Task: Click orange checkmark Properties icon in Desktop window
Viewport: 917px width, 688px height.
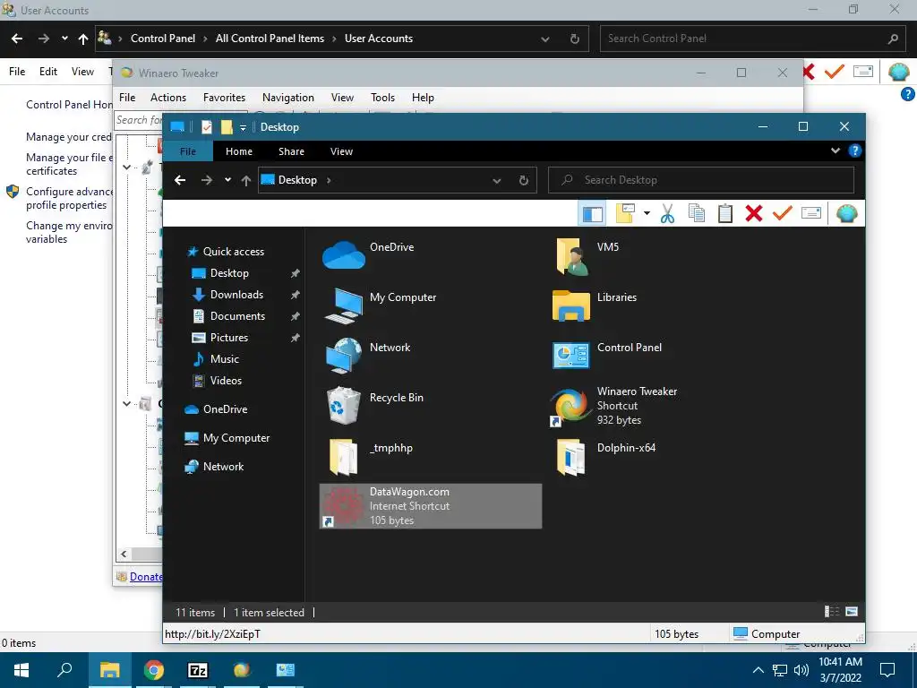Action: pos(783,213)
